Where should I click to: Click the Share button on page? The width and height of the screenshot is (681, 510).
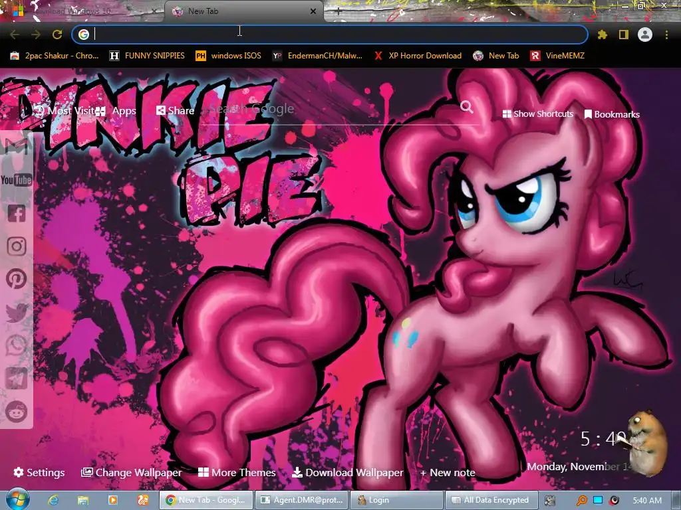tap(176, 111)
